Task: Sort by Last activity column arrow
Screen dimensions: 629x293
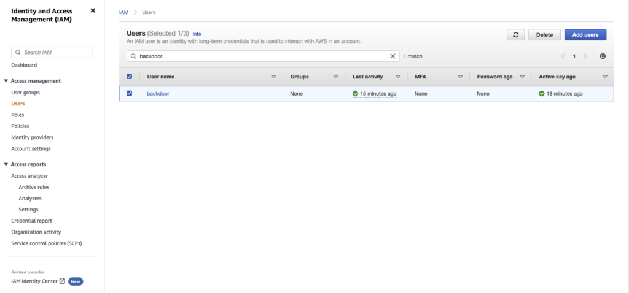Action: 398,77
